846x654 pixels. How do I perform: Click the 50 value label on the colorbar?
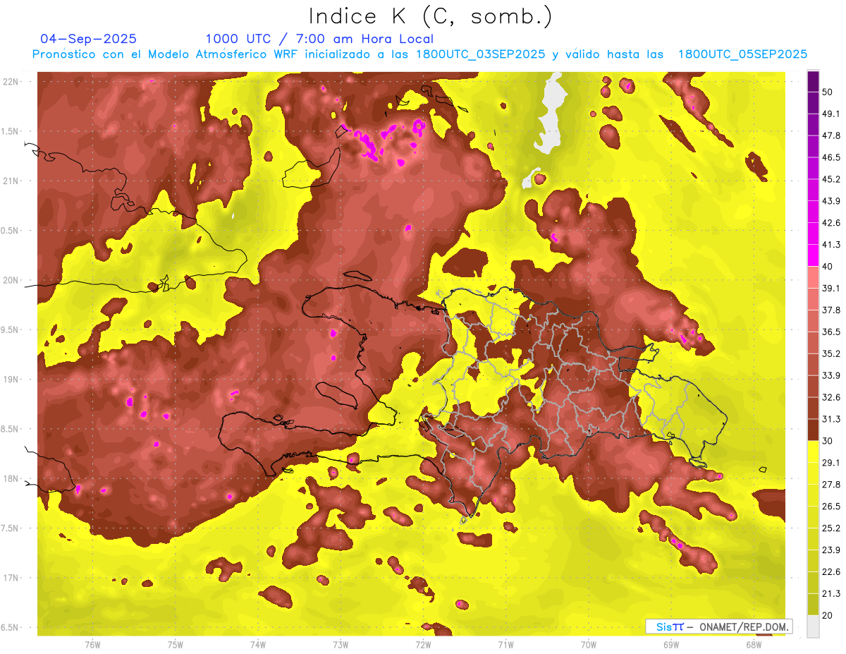[x=829, y=92]
